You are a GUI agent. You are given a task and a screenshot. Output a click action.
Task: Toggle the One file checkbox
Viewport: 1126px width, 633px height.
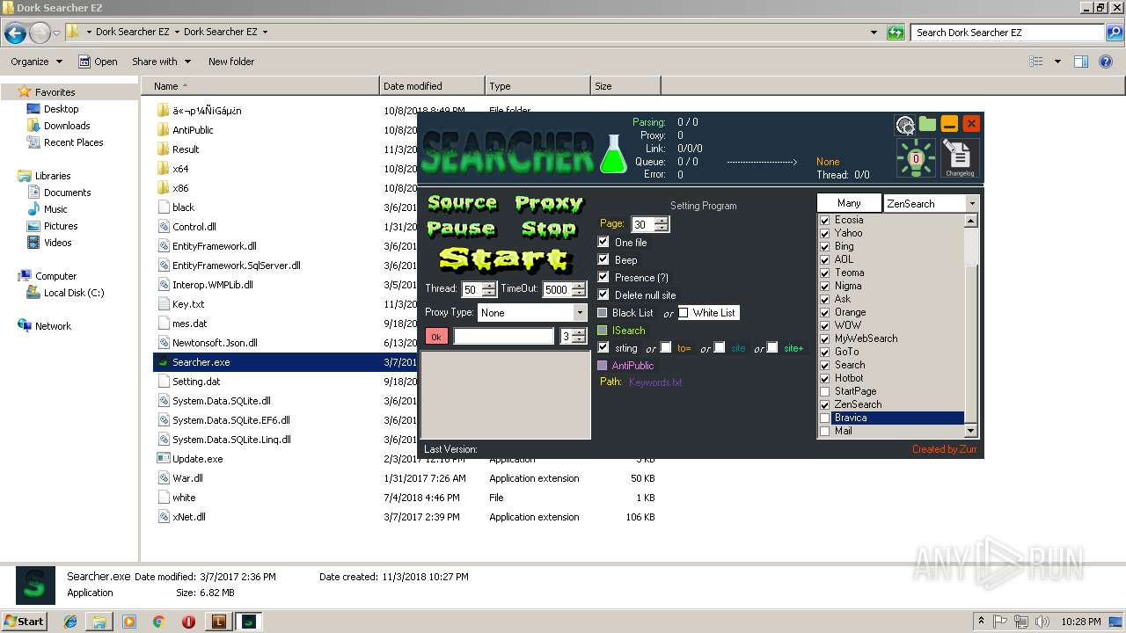coord(603,242)
